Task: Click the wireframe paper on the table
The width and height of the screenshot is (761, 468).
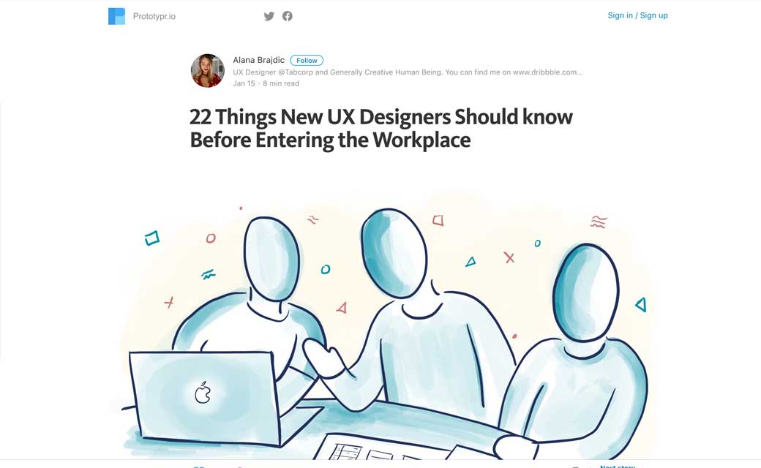Action: coord(383,447)
